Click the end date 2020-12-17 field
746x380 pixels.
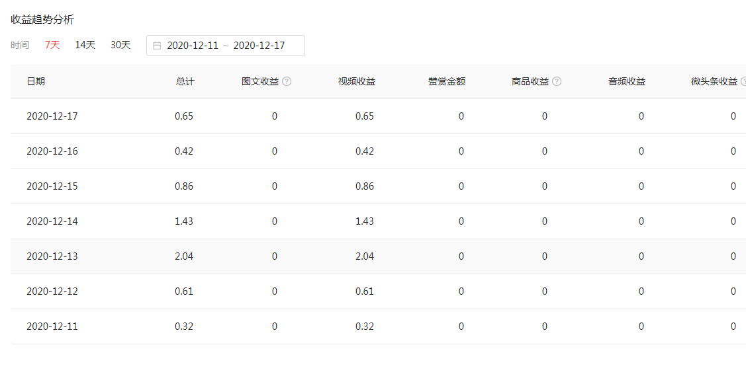tap(259, 46)
